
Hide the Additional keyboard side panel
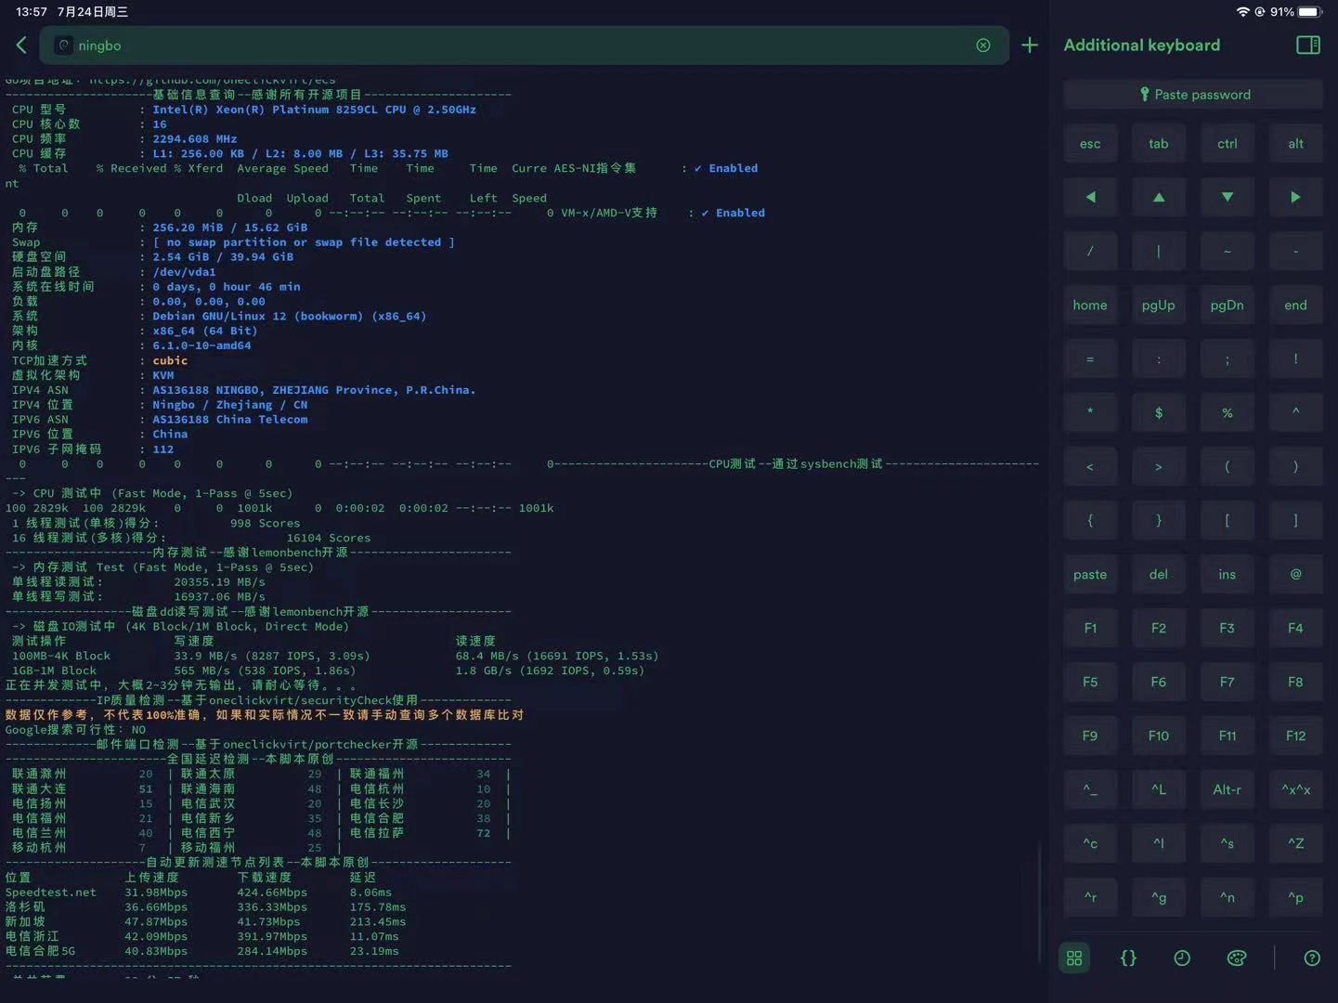click(x=1307, y=46)
